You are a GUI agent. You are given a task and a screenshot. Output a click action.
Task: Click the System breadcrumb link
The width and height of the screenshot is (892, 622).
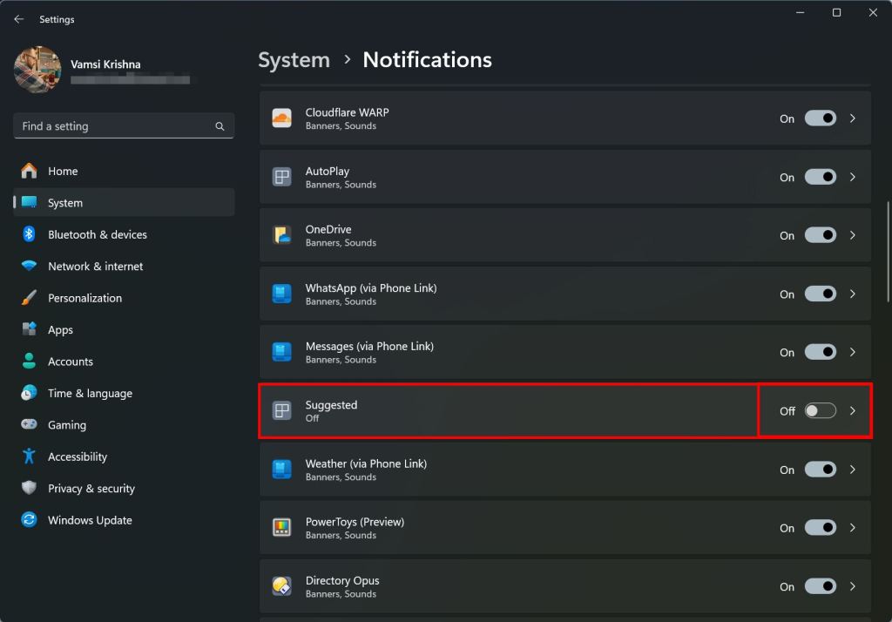pos(294,60)
